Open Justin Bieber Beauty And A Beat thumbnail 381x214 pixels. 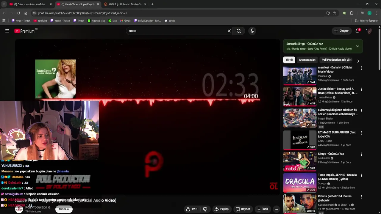click(x=300, y=97)
